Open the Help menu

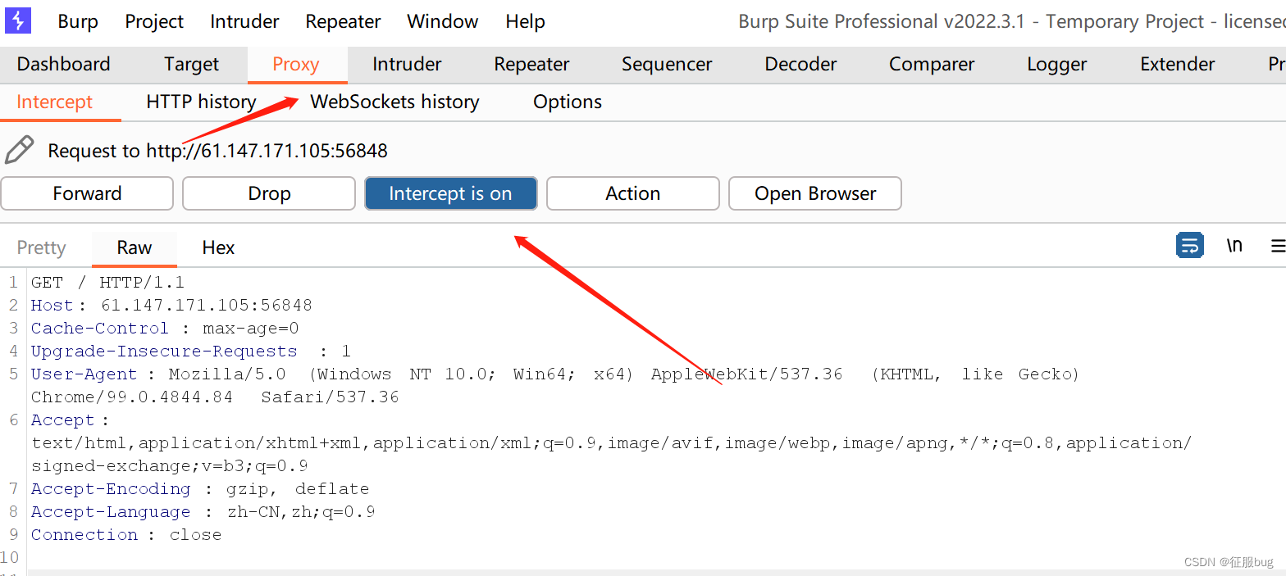pyautogui.click(x=525, y=21)
